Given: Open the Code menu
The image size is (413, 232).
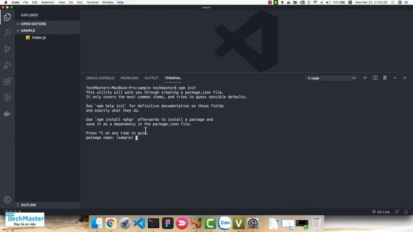Looking at the screenshot, I should click(x=15, y=3).
